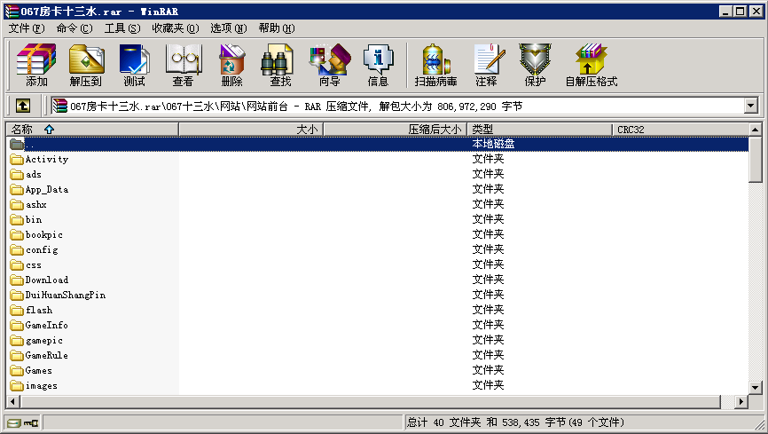Click the Protect (保护) archive icon
The height and width of the screenshot is (434, 768).
tap(535, 65)
